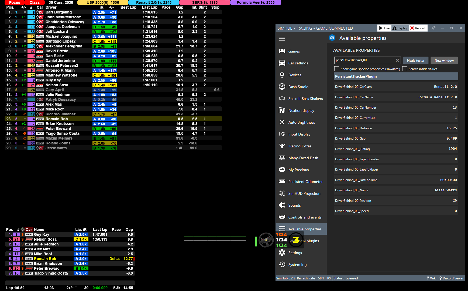Switch the timing overlay to Class view
The height and width of the screenshot is (291, 468).
click(x=35, y=2)
